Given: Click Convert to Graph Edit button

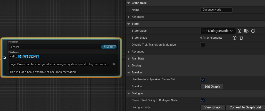Looking at the screenshot, I should click(245, 107).
